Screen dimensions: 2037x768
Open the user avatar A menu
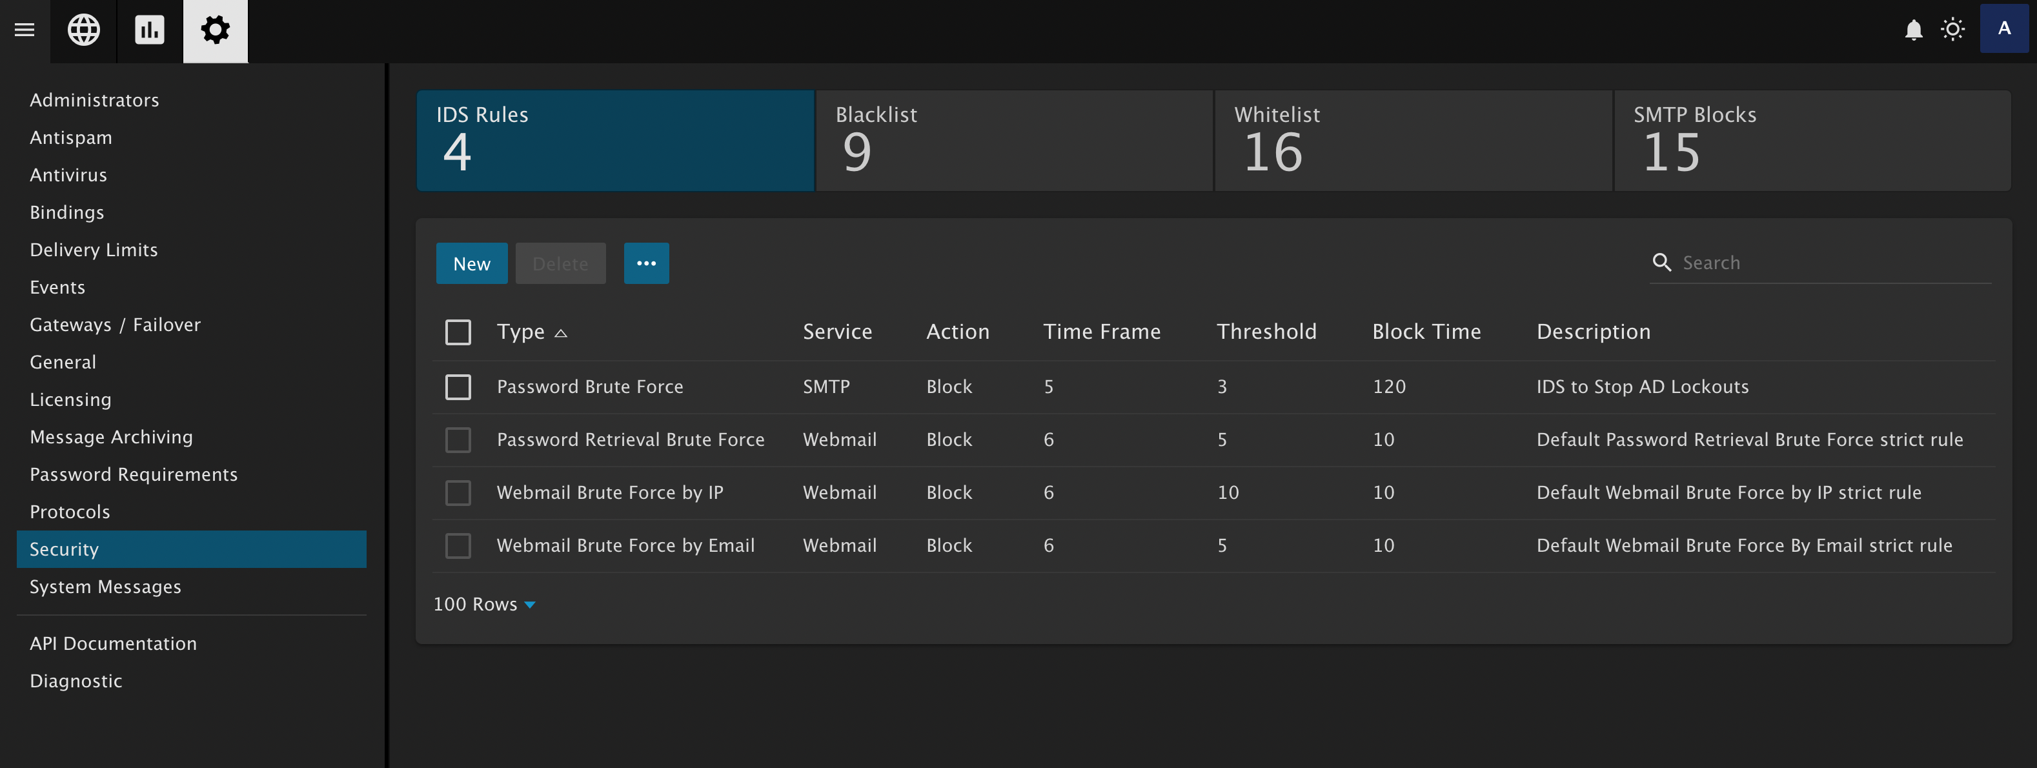coord(2003,28)
